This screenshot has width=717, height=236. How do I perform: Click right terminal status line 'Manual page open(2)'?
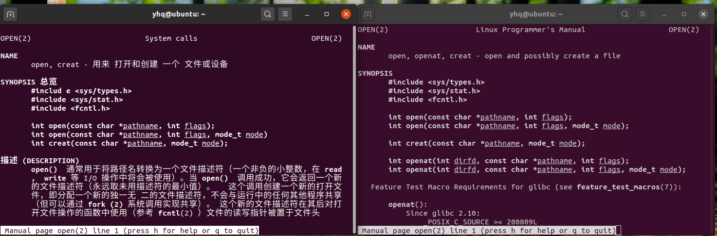(x=487, y=231)
